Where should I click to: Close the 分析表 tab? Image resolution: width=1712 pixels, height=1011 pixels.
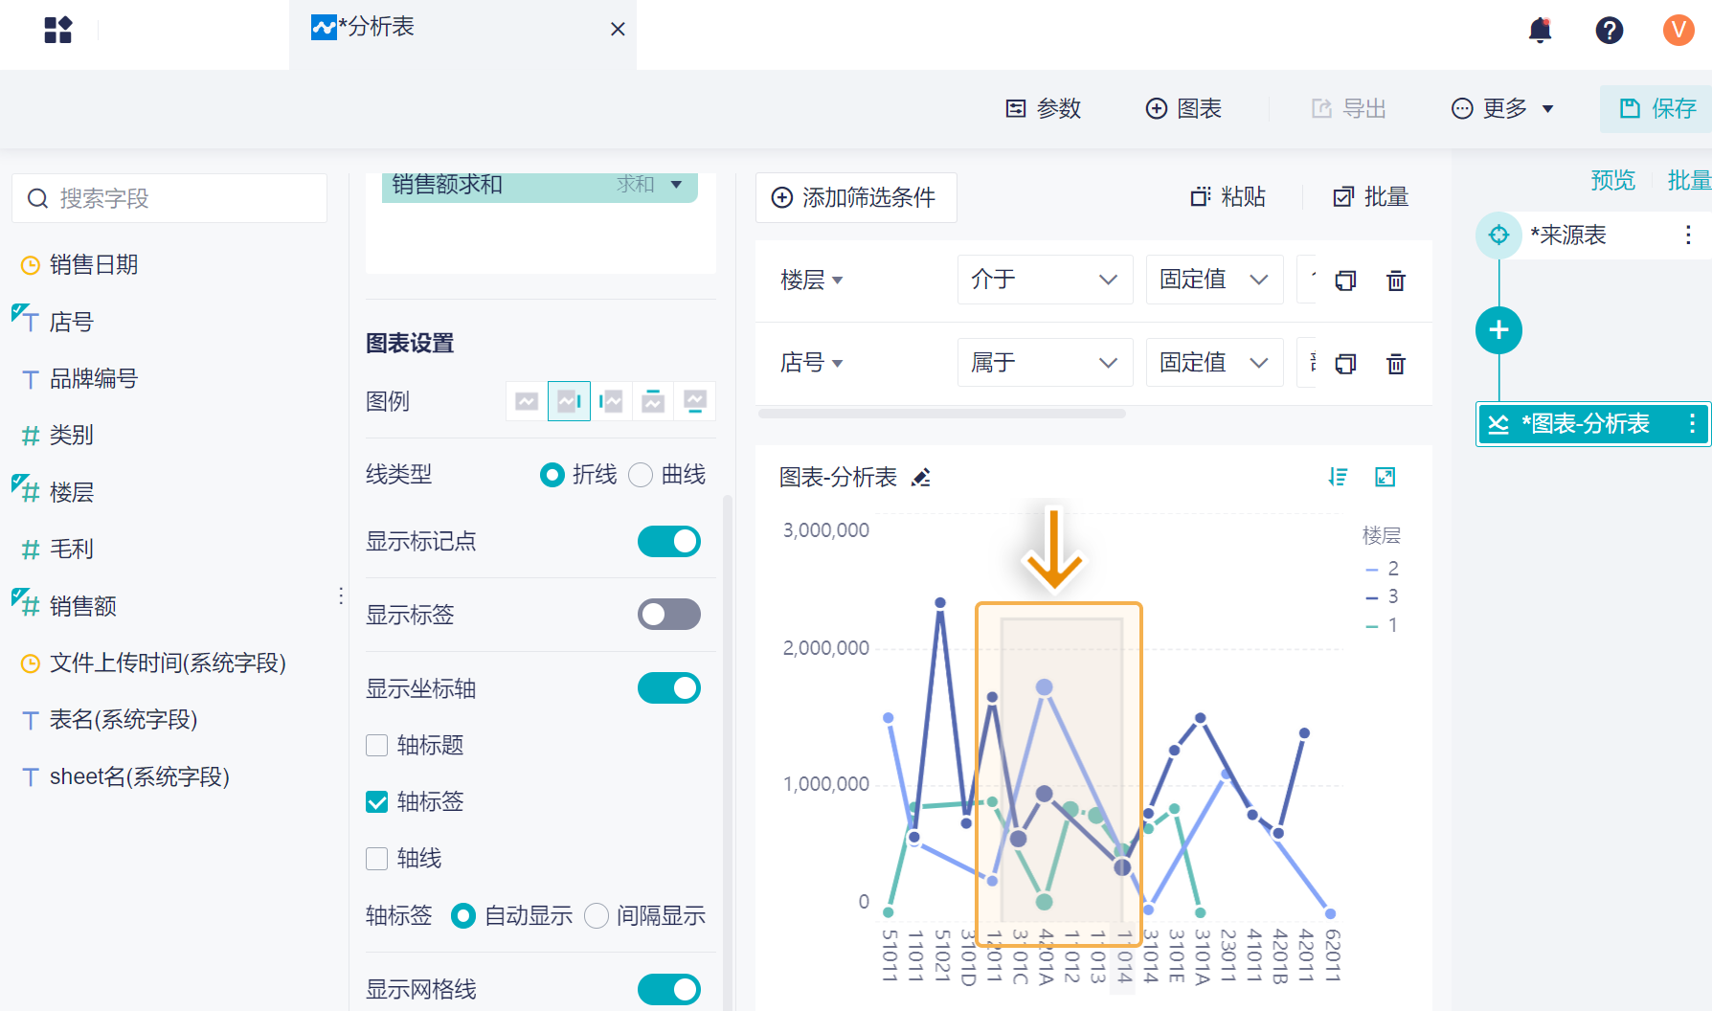click(618, 30)
